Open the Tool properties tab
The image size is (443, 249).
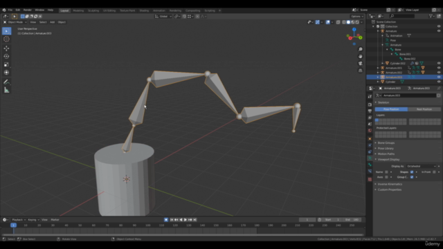point(370,97)
